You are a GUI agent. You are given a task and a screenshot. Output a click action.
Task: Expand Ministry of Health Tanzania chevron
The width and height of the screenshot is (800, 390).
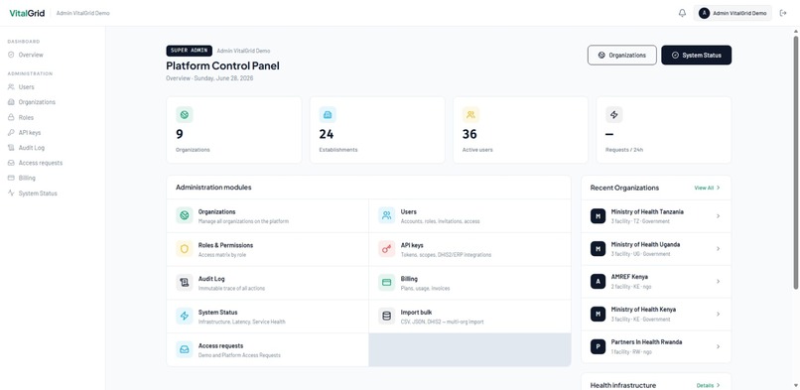(x=718, y=216)
